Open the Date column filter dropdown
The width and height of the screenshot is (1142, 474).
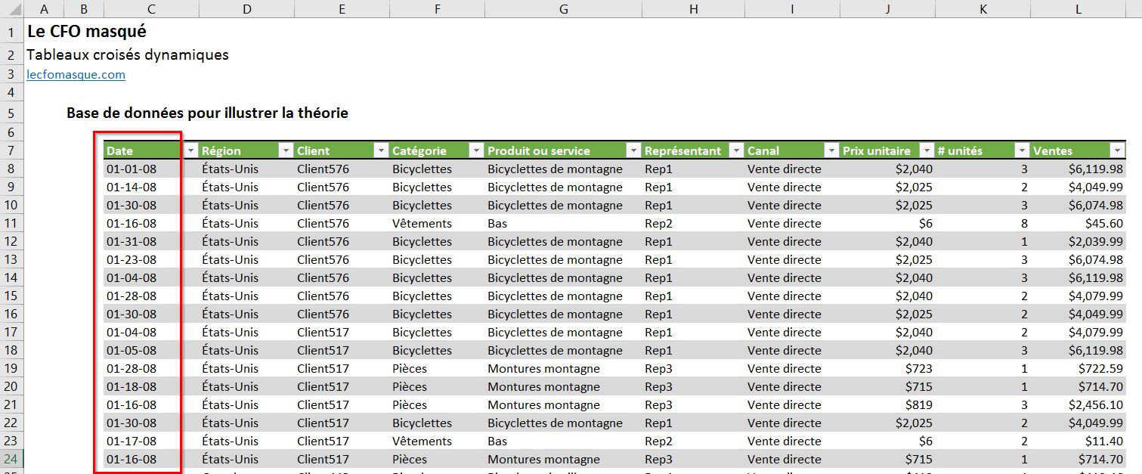click(x=191, y=150)
